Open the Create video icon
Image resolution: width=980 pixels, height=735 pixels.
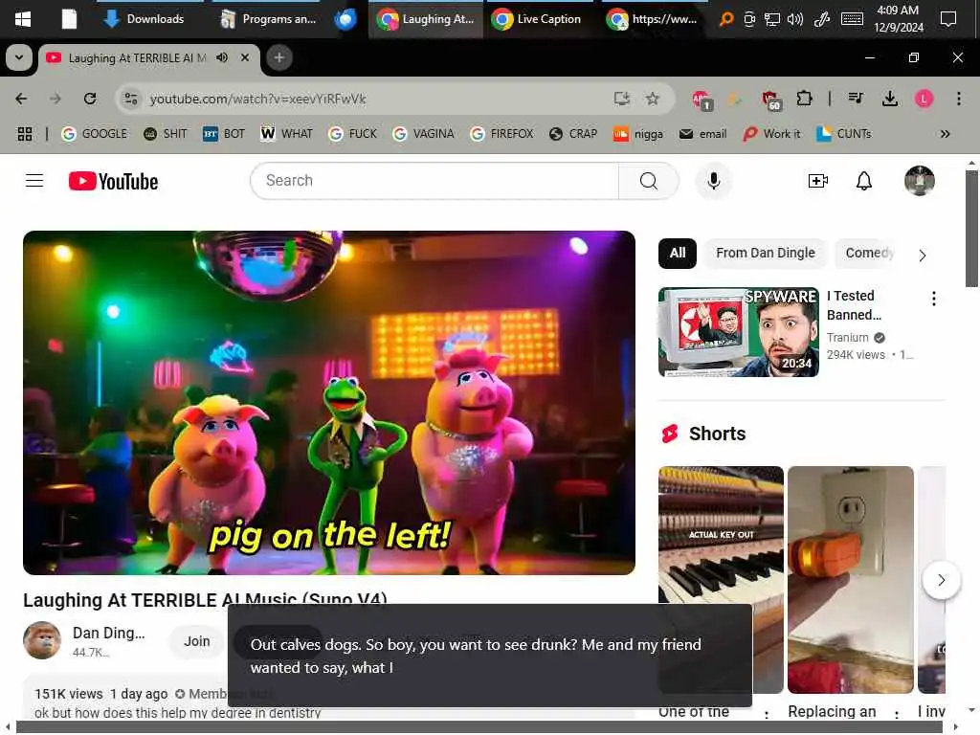817,181
